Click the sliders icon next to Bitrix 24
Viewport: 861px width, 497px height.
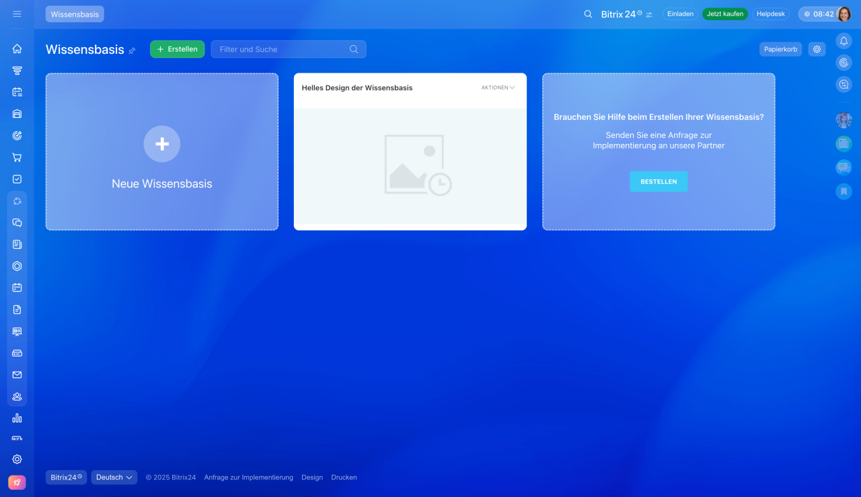(649, 15)
